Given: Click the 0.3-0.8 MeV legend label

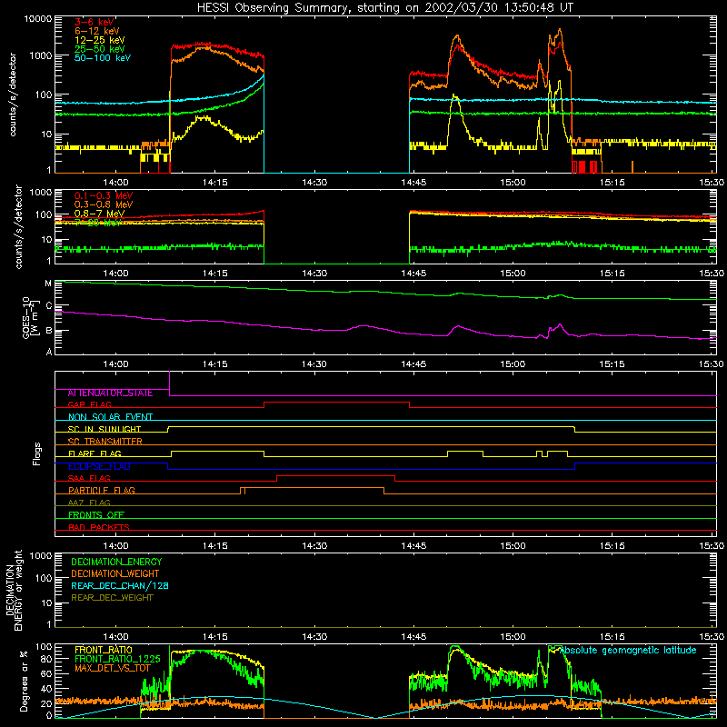Looking at the screenshot, I should tap(104, 204).
